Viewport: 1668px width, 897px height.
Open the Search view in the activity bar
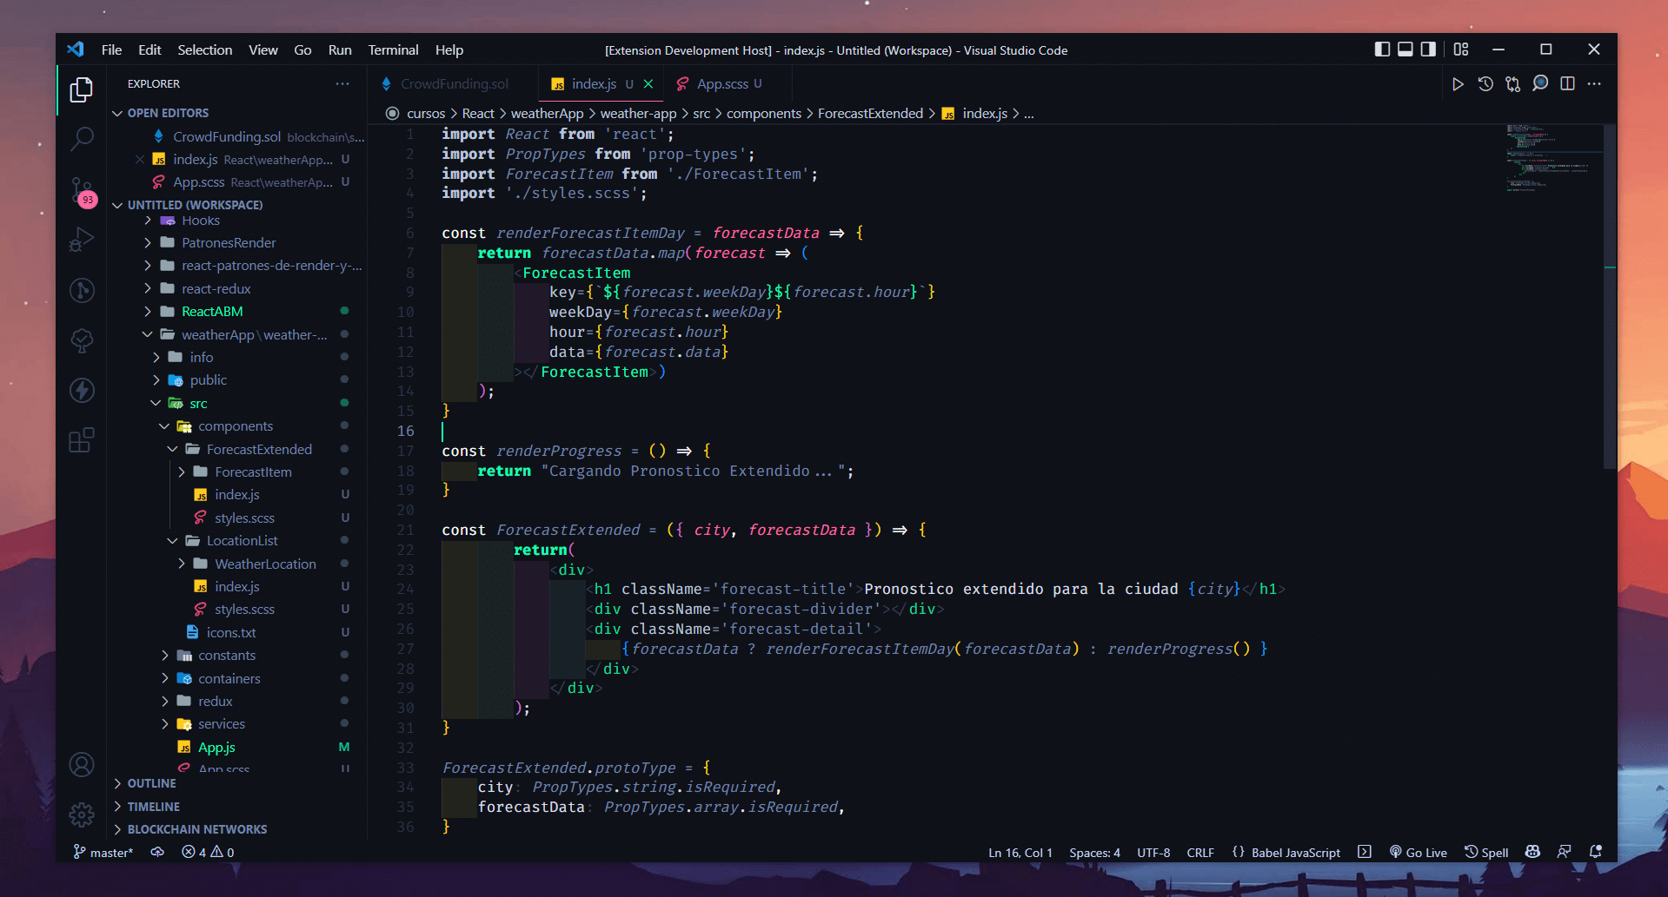pos(82,138)
